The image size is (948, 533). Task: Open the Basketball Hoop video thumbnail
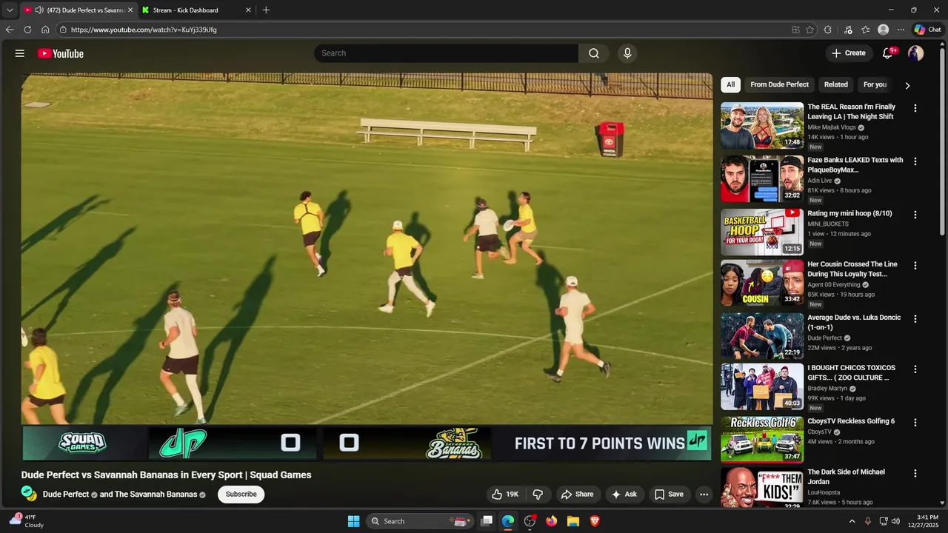[x=762, y=232]
